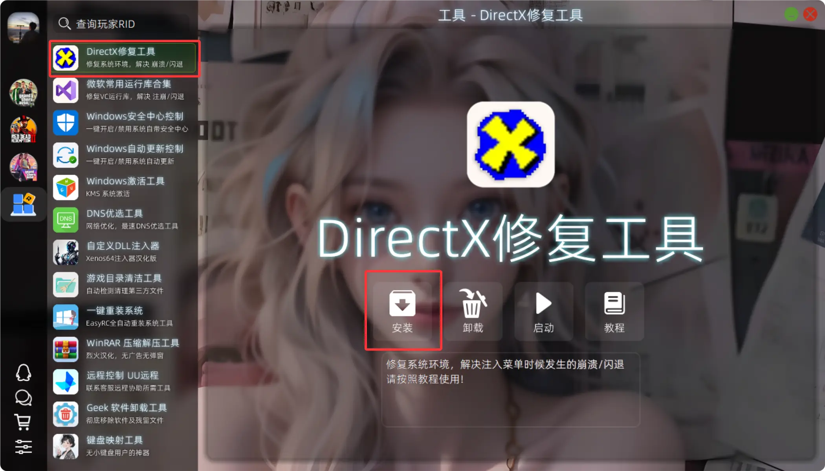Open the 教程 tutorial book icon
Image resolution: width=825 pixels, height=471 pixels.
pos(614,311)
